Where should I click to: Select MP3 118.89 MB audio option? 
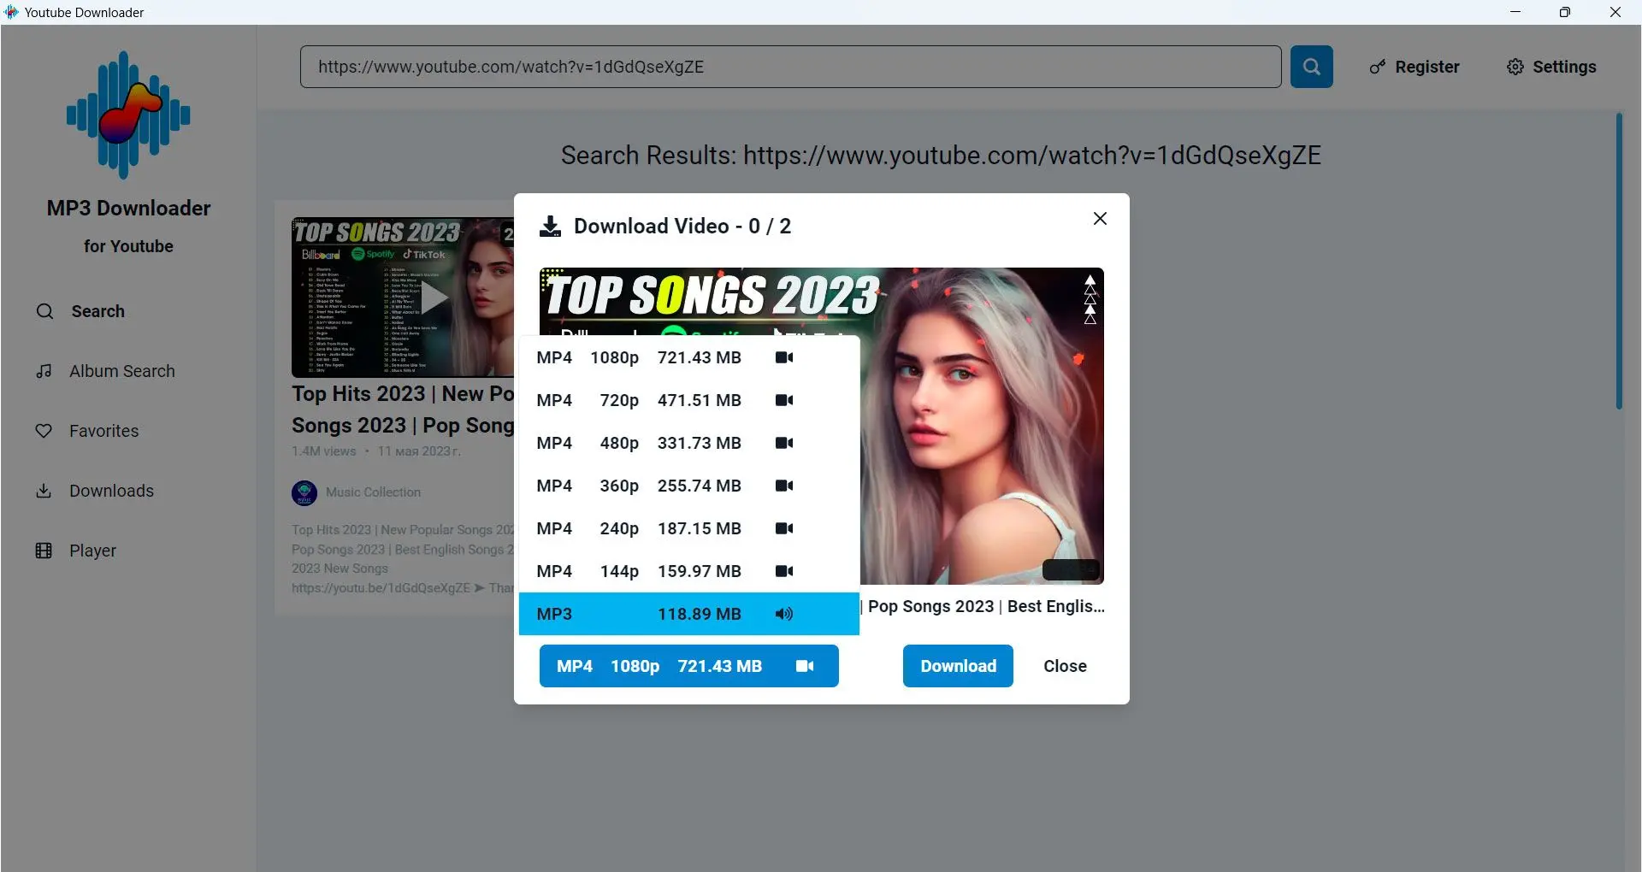click(x=688, y=614)
